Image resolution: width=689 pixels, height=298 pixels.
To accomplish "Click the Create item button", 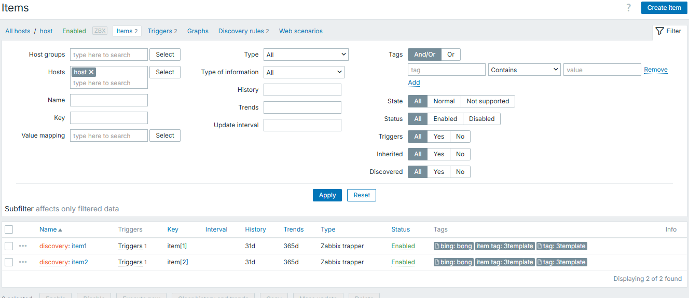I will [664, 8].
